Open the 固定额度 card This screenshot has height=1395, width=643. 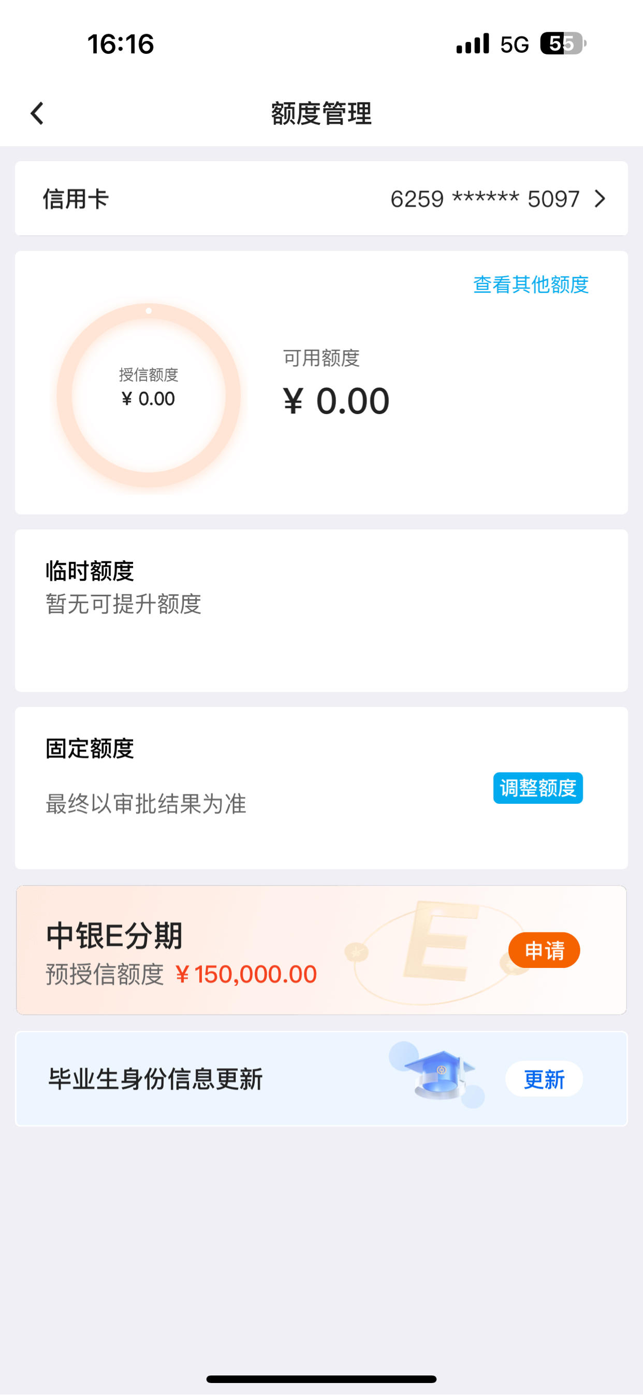coord(321,788)
